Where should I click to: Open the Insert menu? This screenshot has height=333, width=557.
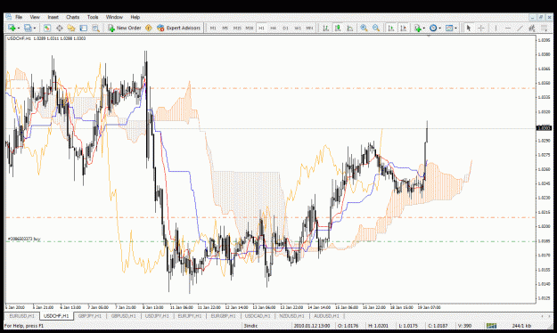point(53,17)
